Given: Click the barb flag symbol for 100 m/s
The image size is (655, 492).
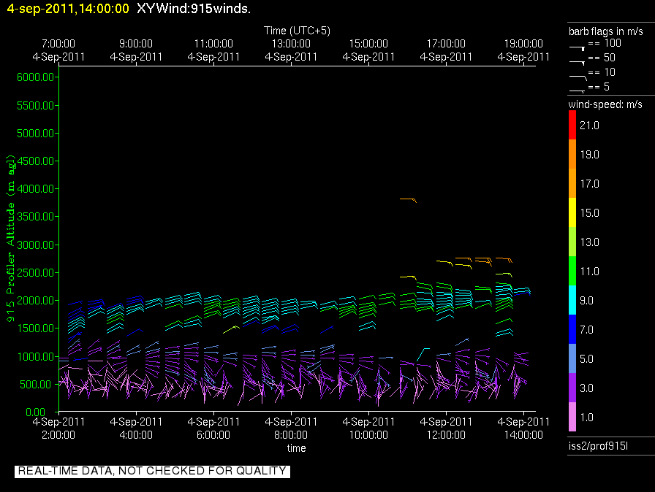Looking at the screenshot, I should [578, 48].
